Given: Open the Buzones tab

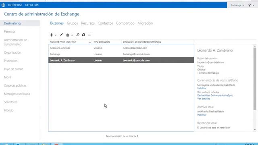Looking at the screenshot, I should [x=57, y=23].
